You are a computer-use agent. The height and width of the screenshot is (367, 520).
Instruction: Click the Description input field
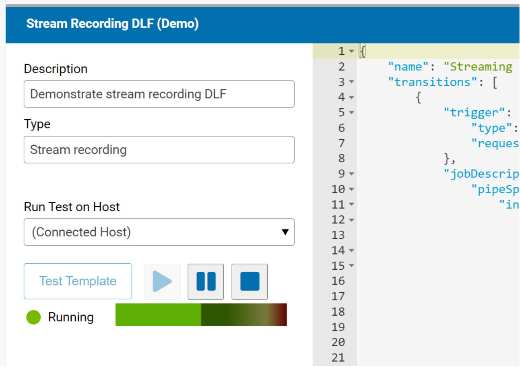[159, 94]
